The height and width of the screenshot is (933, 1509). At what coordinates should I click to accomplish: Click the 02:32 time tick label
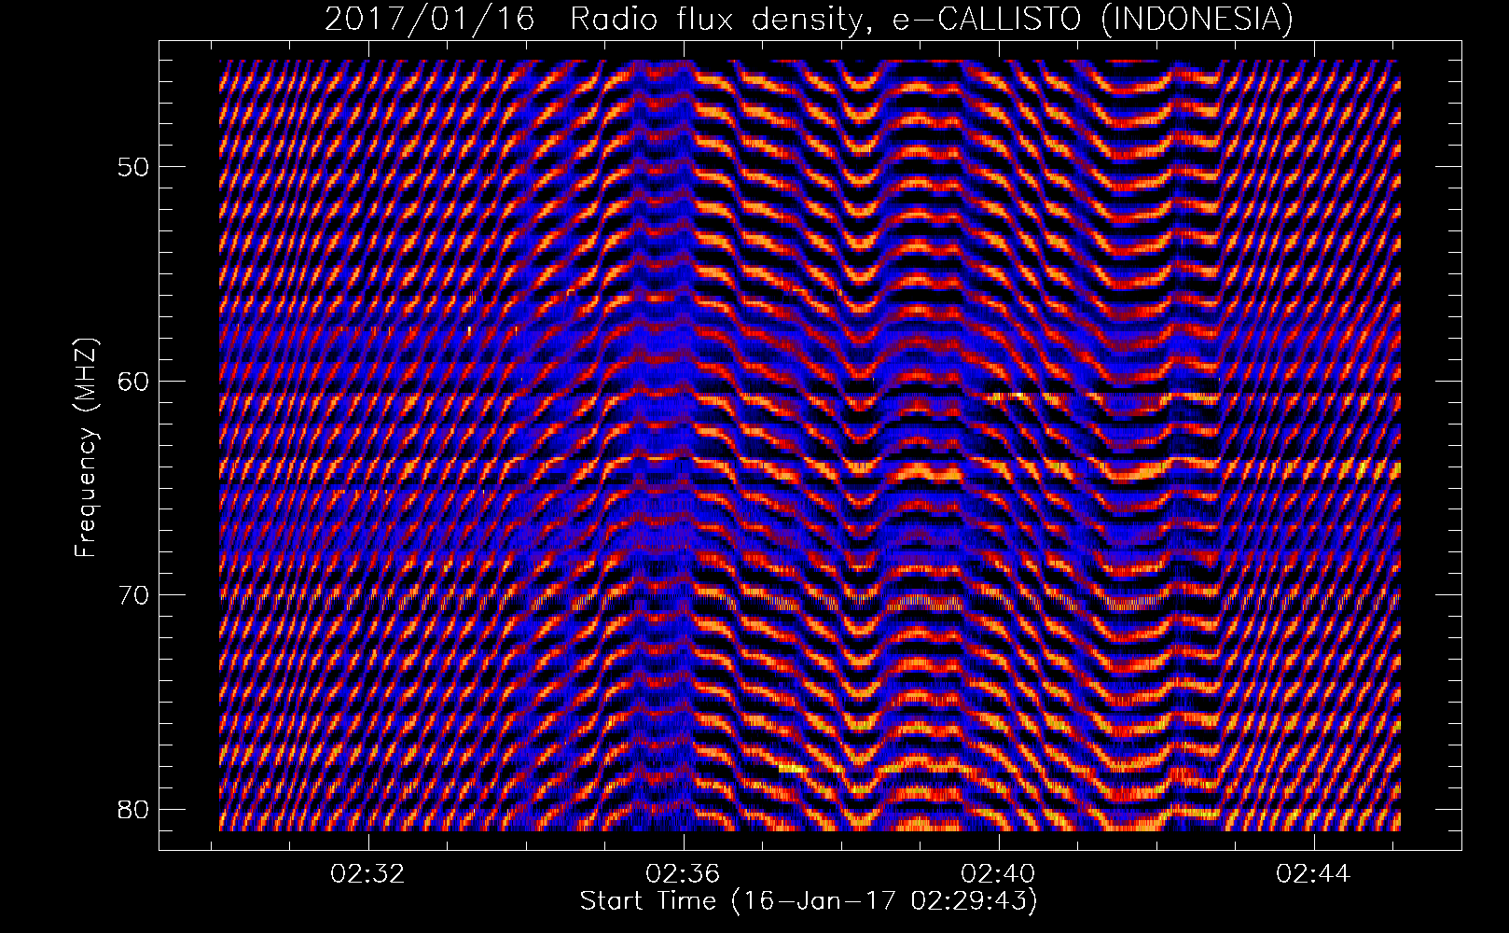pos(369,873)
